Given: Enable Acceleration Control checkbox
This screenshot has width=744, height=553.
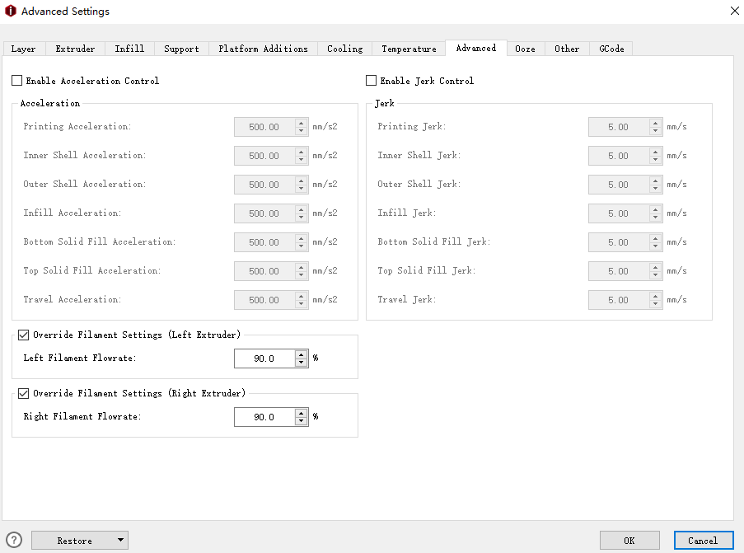Looking at the screenshot, I should click(17, 81).
